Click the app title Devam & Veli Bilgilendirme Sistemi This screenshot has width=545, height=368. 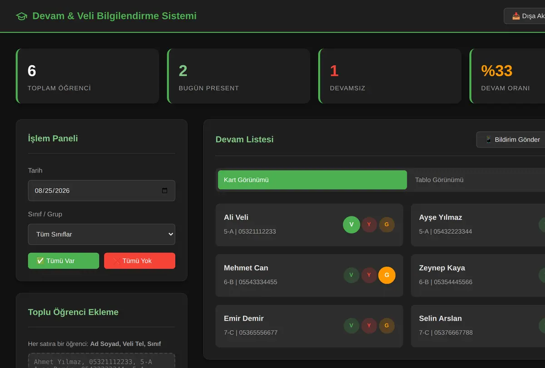pyautogui.click(x=114, y=16)
